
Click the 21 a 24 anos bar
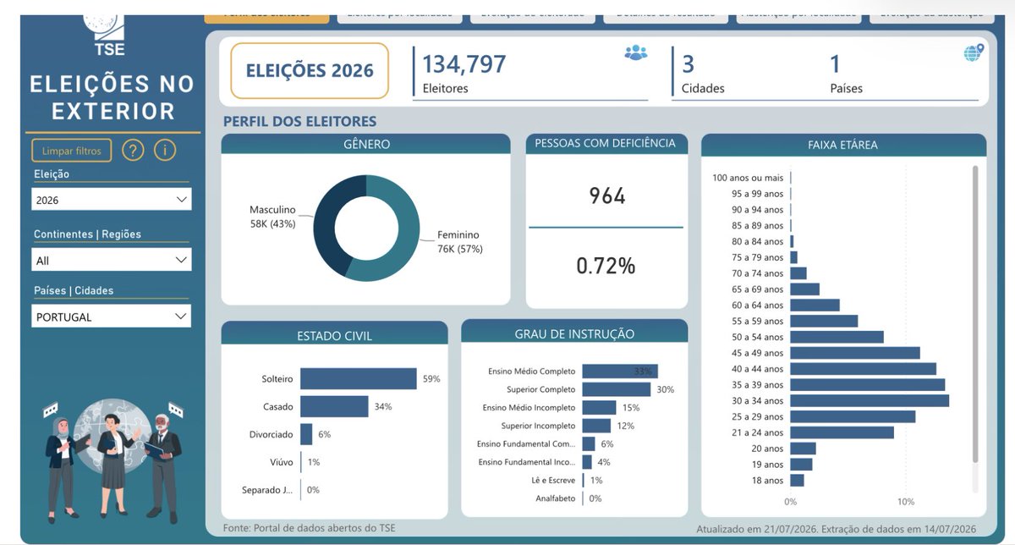coord(842,432)
